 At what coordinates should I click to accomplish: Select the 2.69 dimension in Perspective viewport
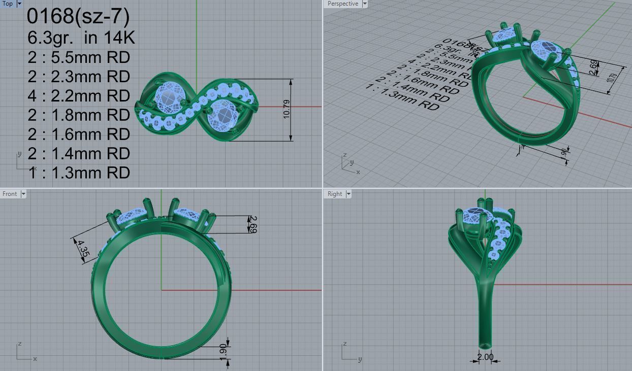pos(594,68)
